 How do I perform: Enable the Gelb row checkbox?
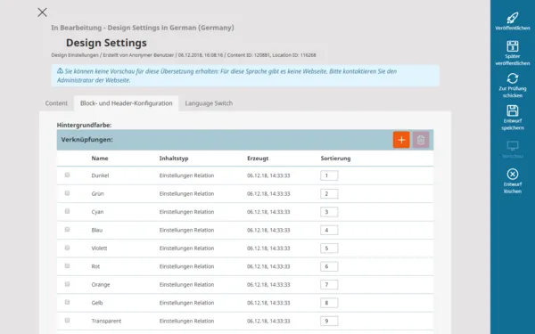click(67, 302)
